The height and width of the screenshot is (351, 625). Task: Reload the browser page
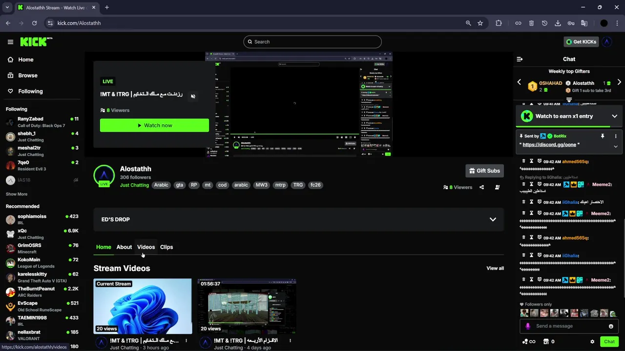click(34, 23)
